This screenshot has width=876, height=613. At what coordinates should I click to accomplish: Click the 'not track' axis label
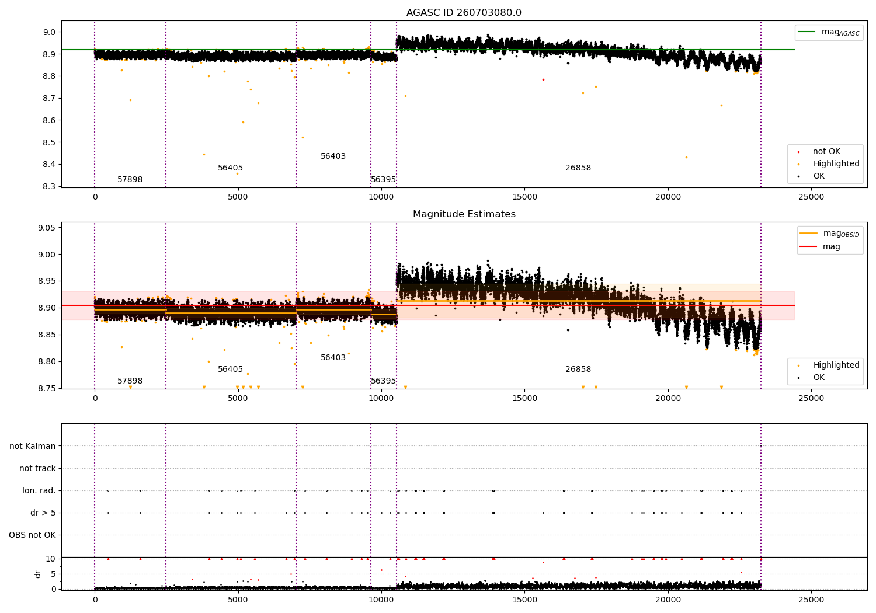pos(37,469)
